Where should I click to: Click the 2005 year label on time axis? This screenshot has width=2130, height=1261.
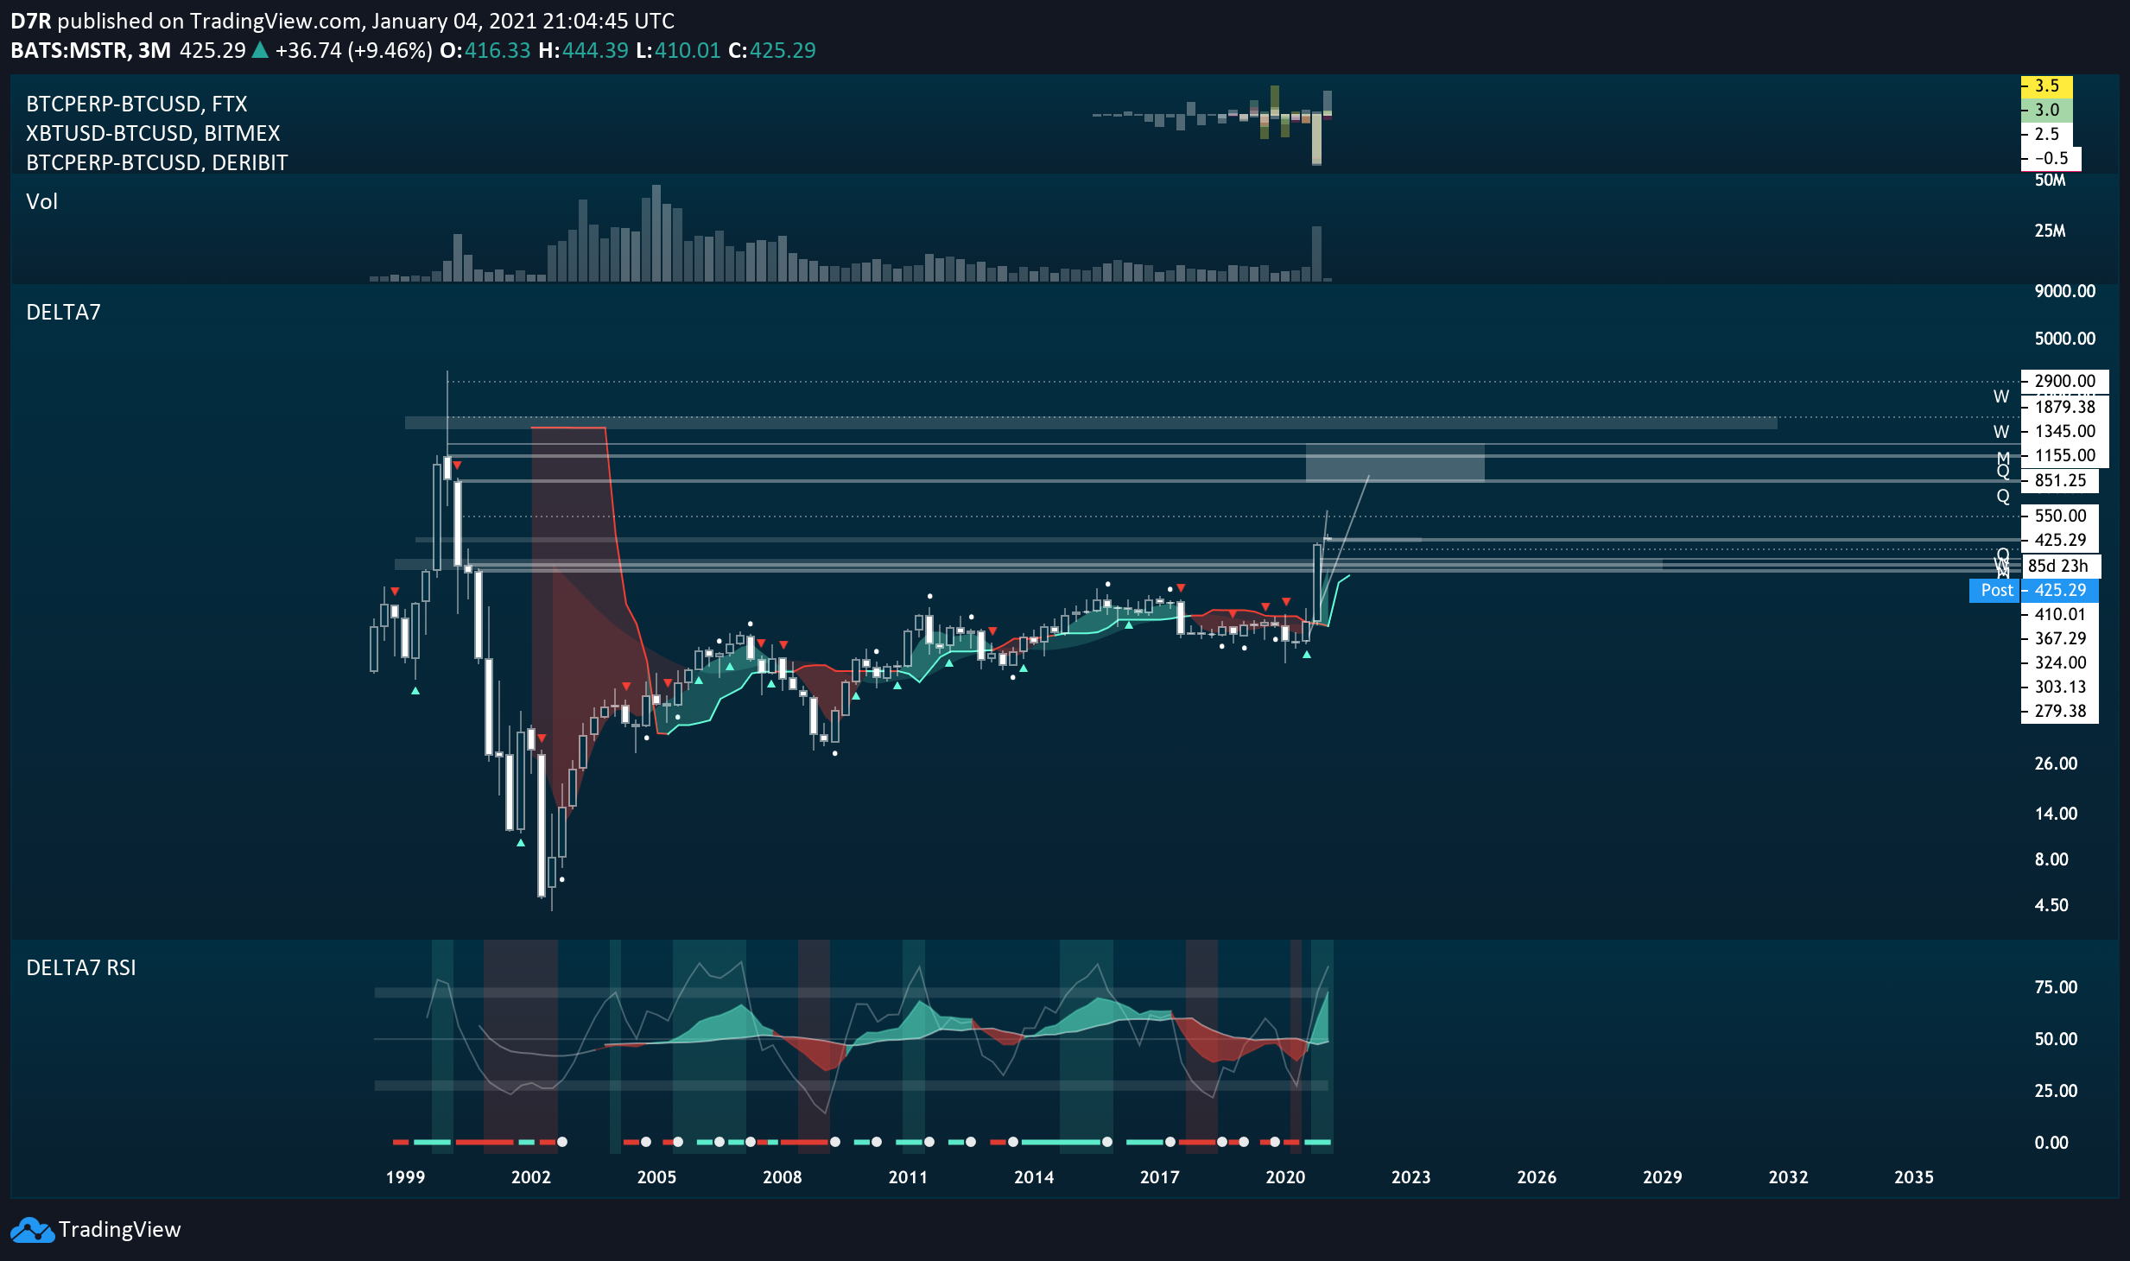[656, 1177]
